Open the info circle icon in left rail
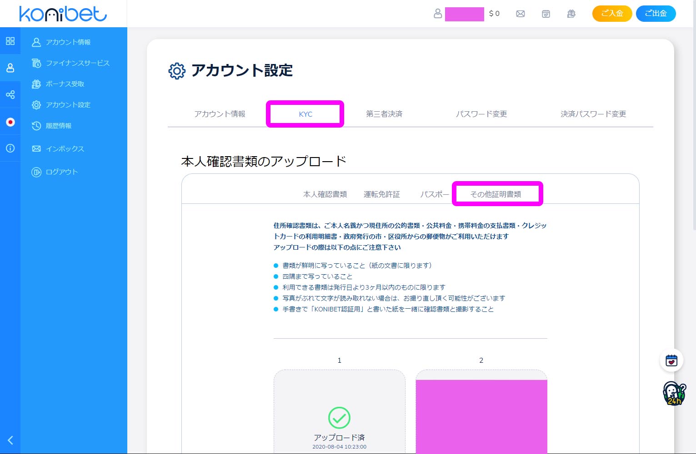696x454 pixels. (10, 148)
